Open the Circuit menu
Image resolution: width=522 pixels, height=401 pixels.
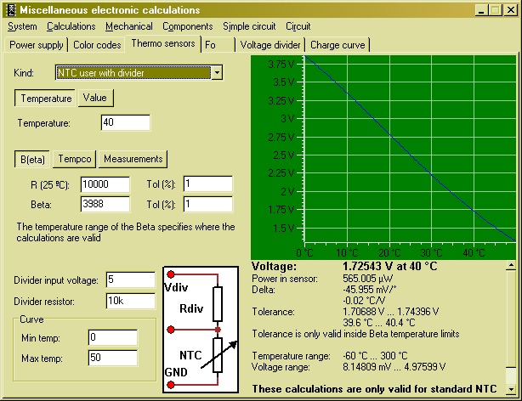(298, 26)
